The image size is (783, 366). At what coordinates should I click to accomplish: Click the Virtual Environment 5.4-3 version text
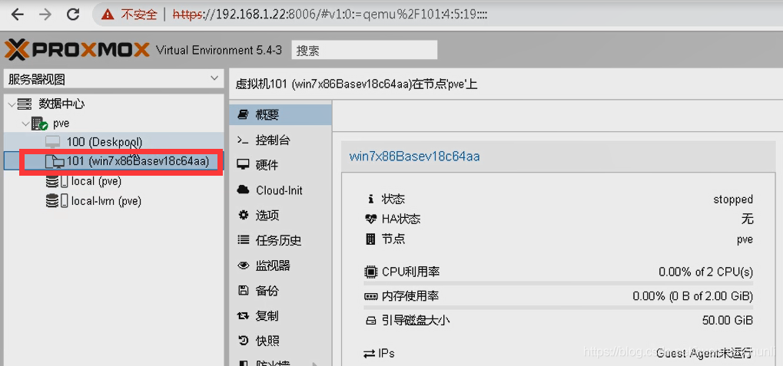pyautogui.click(x=219, y=51)
